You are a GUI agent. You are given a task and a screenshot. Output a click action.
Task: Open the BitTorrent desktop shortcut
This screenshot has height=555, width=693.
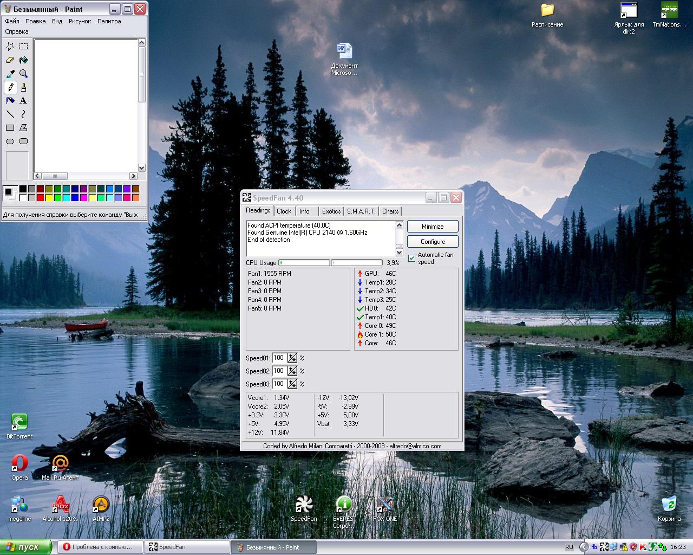pyautogui.click(x=19, y=426)
